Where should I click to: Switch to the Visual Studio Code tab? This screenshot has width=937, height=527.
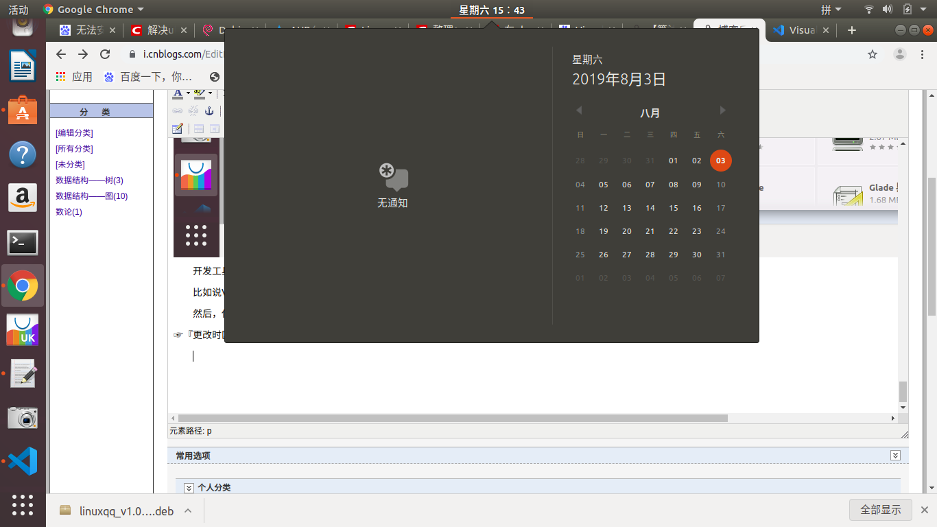point(801,30)
